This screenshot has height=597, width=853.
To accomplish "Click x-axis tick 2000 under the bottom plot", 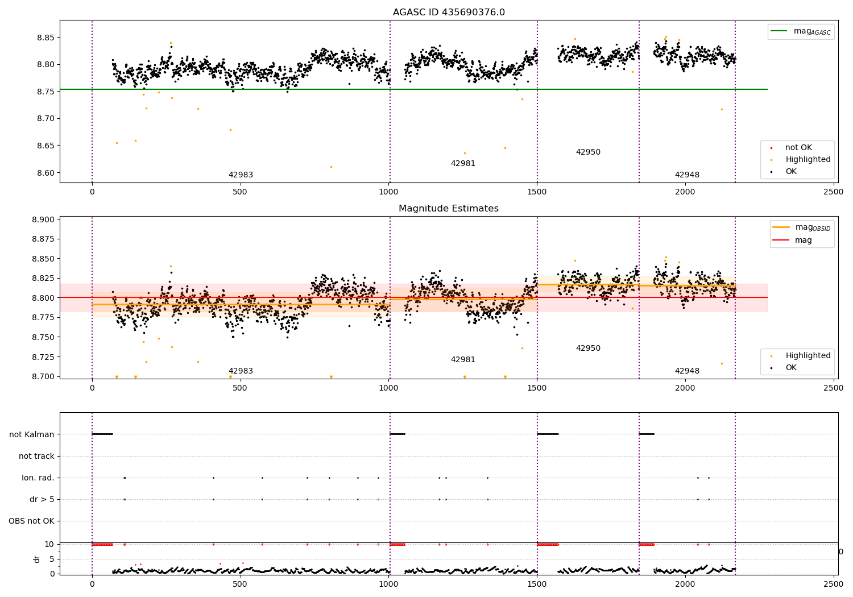I will pyautogui.click(x=685, y=584).
